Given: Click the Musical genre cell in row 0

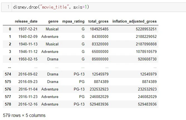Looking at the screenshot, I should (52, 29).
